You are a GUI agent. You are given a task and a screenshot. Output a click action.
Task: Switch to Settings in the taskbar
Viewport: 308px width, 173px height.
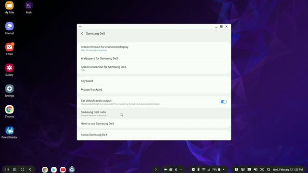coord(72,170)
